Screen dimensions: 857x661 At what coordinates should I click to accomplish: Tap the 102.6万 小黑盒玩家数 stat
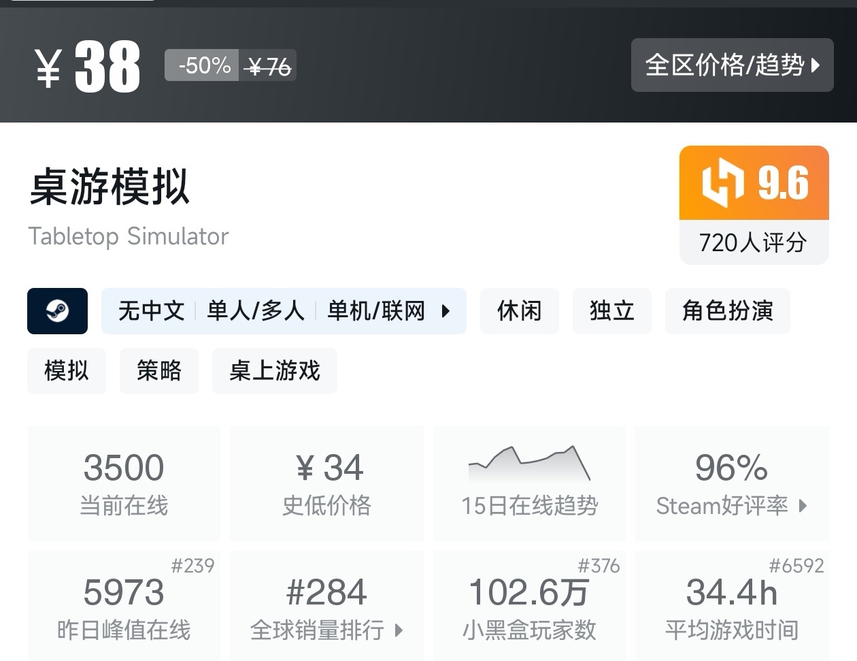click(529, 606)
